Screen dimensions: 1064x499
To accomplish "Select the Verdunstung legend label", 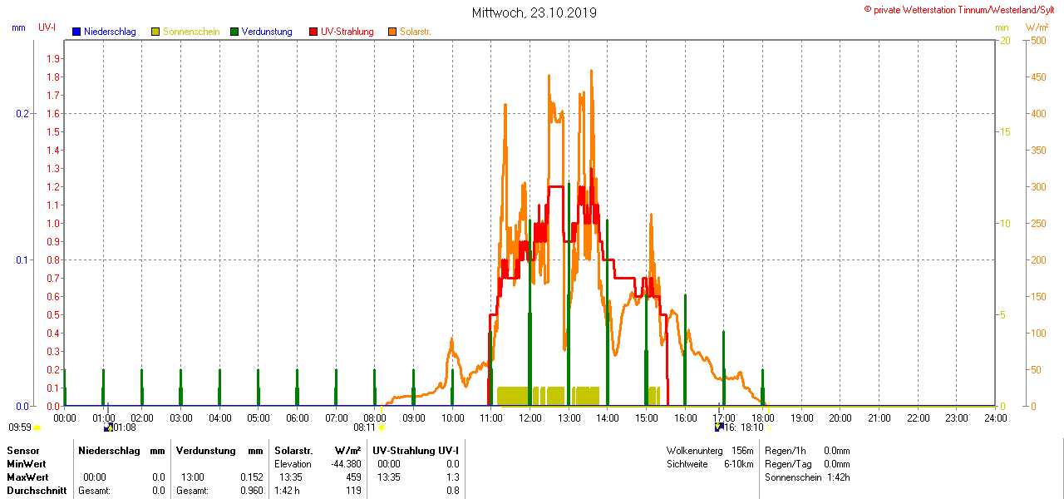I will pos(267,32).
